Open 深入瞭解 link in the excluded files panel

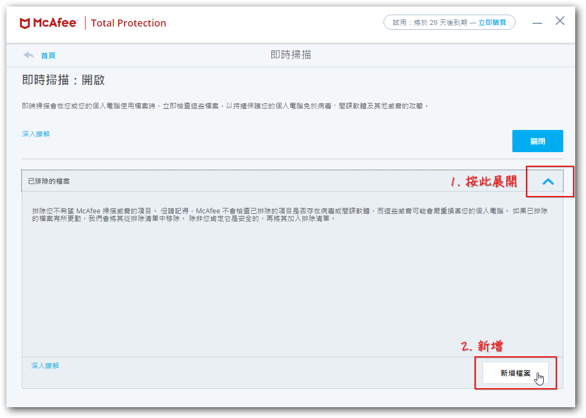coord(45,366)
